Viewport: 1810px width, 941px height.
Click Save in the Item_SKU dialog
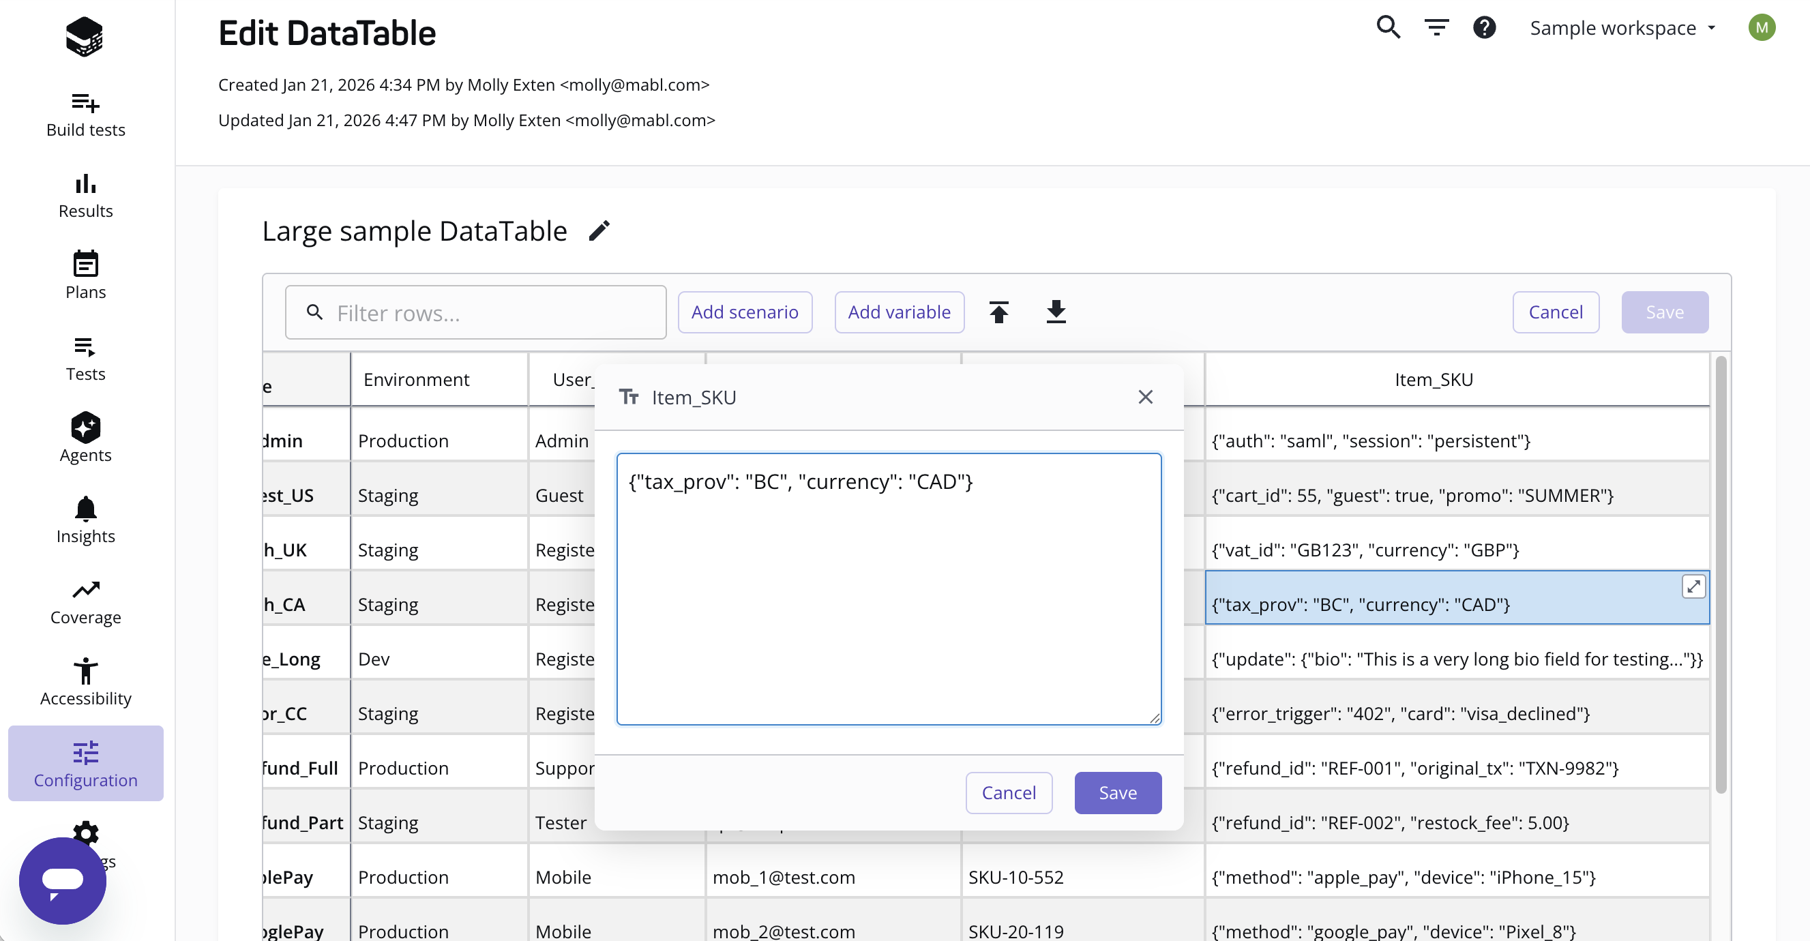[1117, 793]
